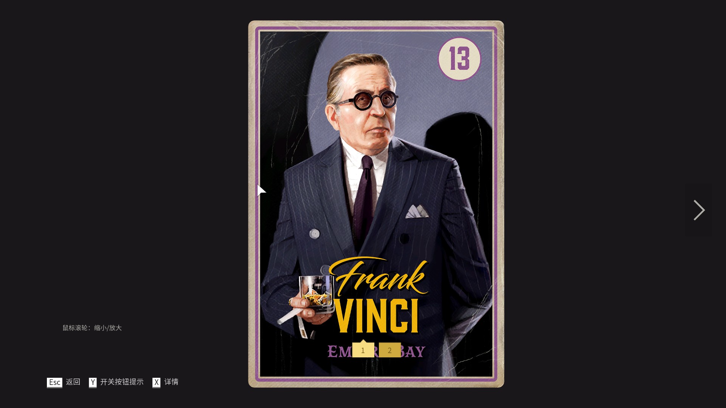This screenshot has width=726, height=408.
Task: Toggle button hints via 开关按钮提示
Action: [x=122, y=382]
